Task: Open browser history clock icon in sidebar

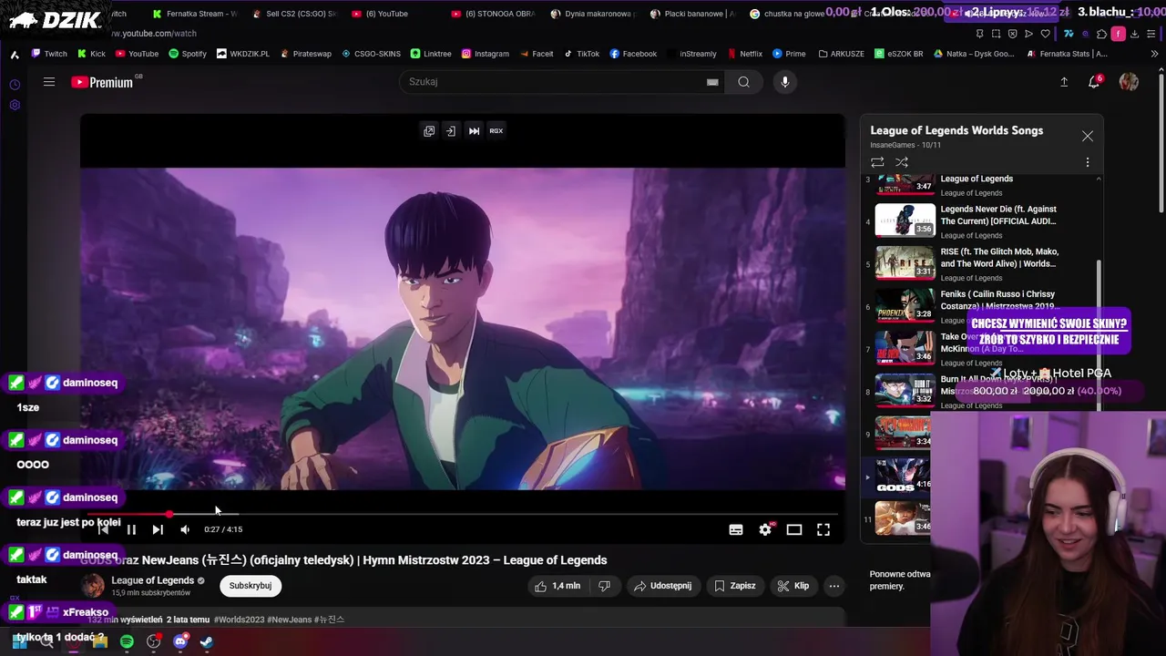Action: click(x=15, y=85)
